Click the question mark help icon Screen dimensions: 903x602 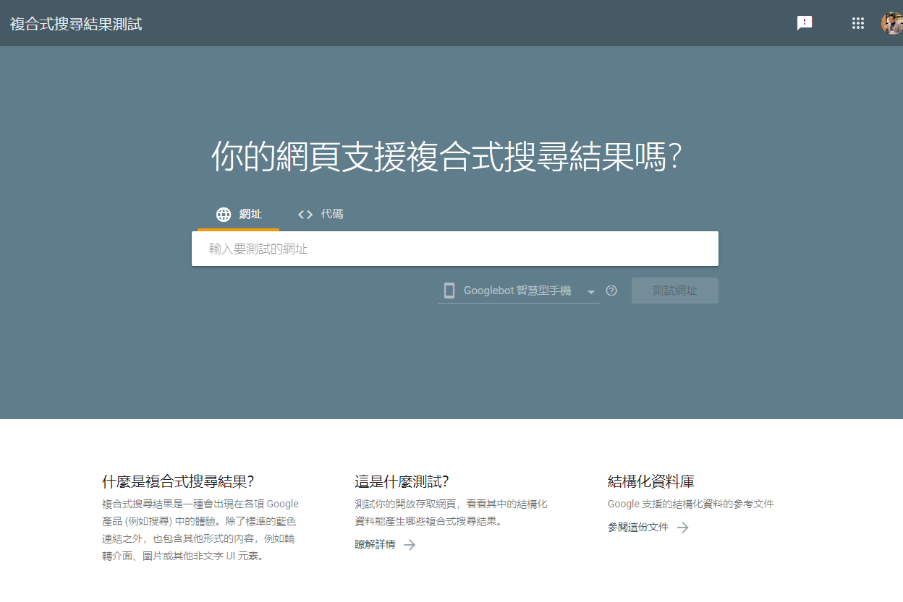coord(611,291)
